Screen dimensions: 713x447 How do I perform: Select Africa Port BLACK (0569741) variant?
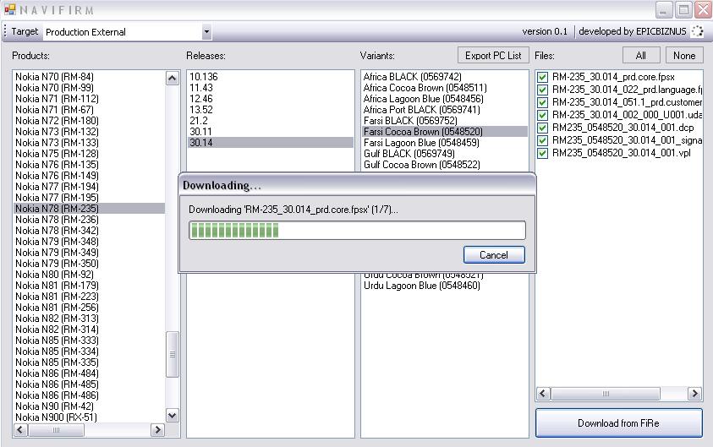pos(445,110)
